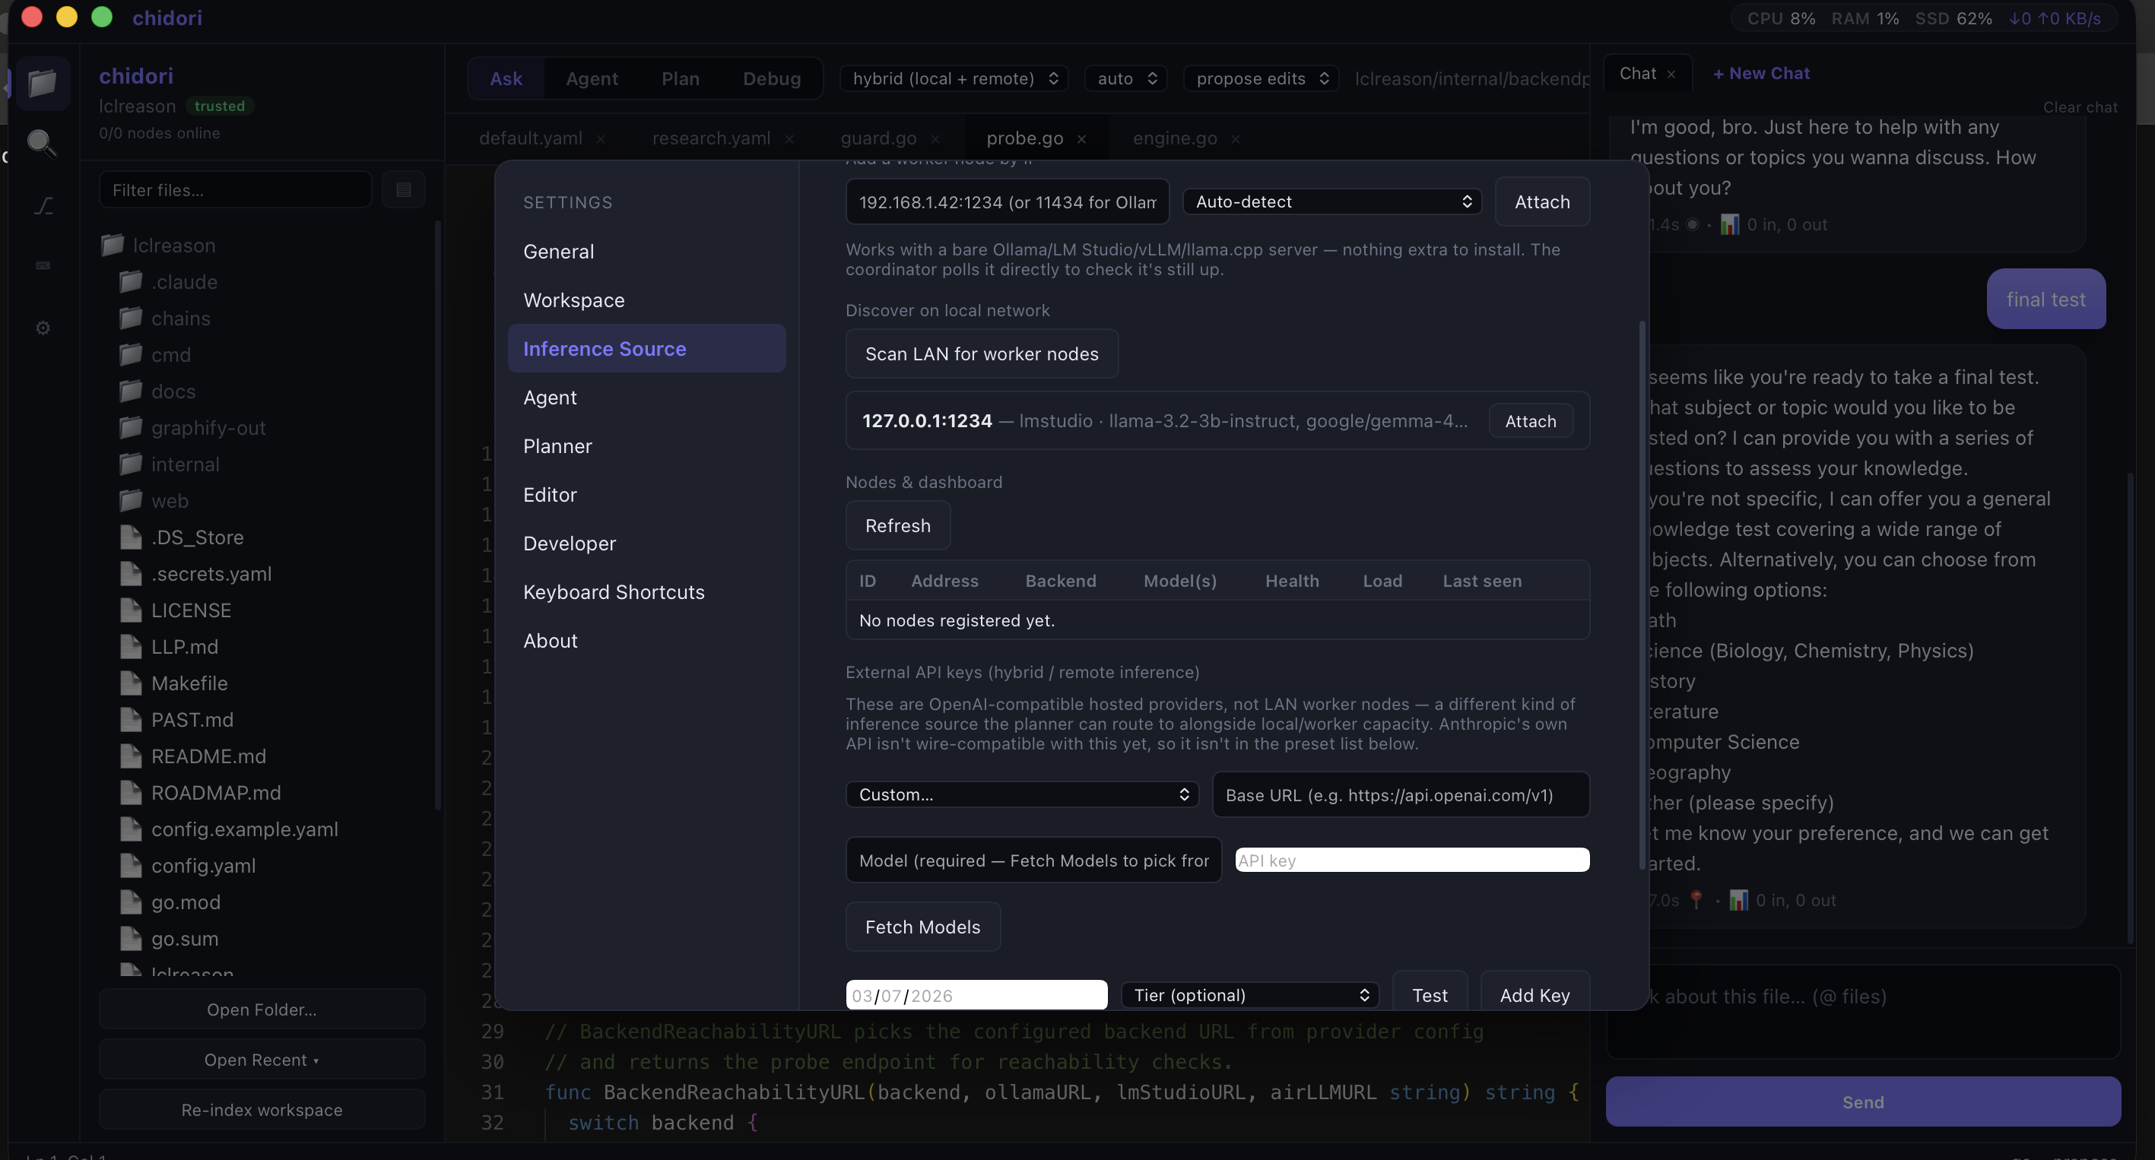Click the lclreason root folder icon

pos(113,245)
